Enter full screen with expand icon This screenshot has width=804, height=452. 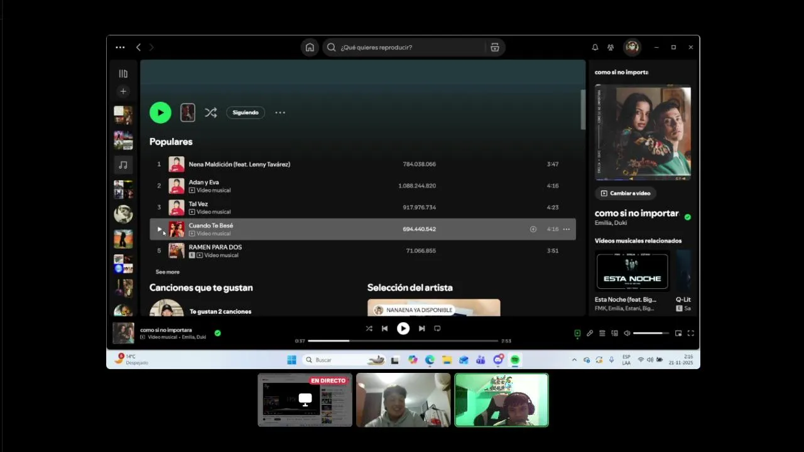(691, 333)
